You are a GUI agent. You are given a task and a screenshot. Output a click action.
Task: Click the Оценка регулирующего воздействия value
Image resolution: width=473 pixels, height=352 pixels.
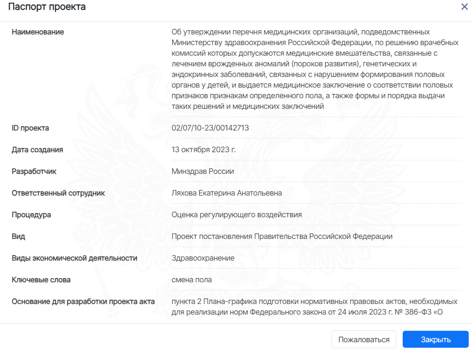(237, 215)
